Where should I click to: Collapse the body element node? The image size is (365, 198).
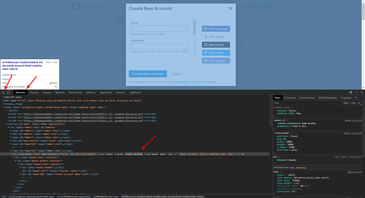pyautogui.click(x=4, y=107)
